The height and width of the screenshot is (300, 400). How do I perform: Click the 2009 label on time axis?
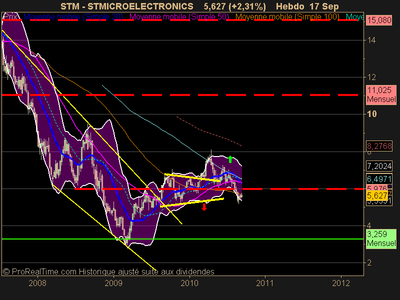[x=113, y=283]
